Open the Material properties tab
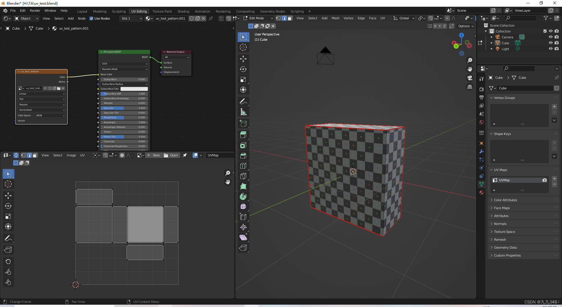Viewport: 562px width, 307px height. pos(482,192)
